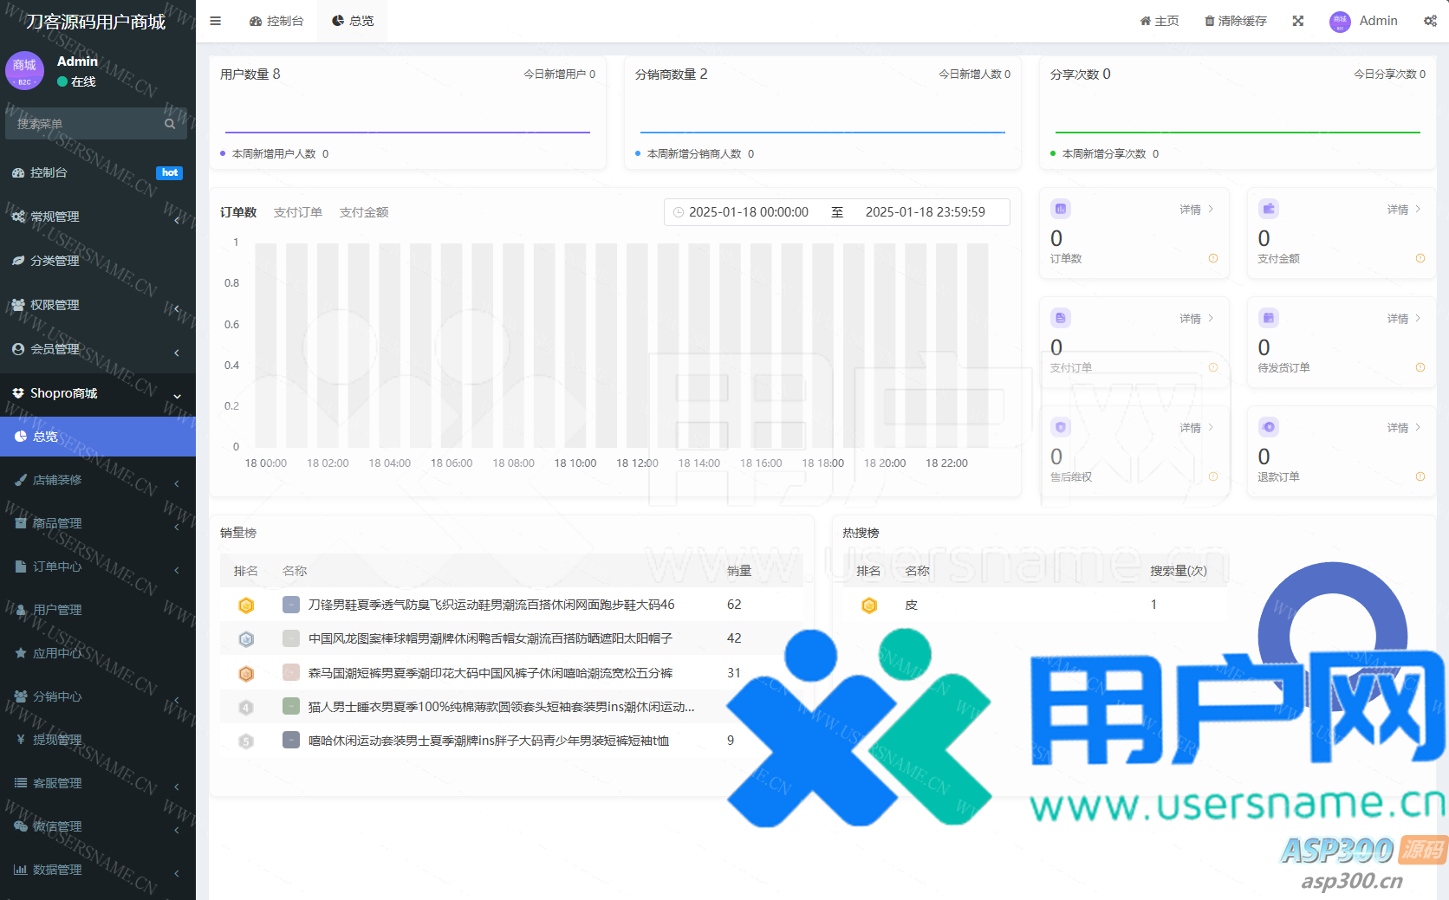
Task: Select the 订单数 chart option
Action: click(x=238, y=212)
